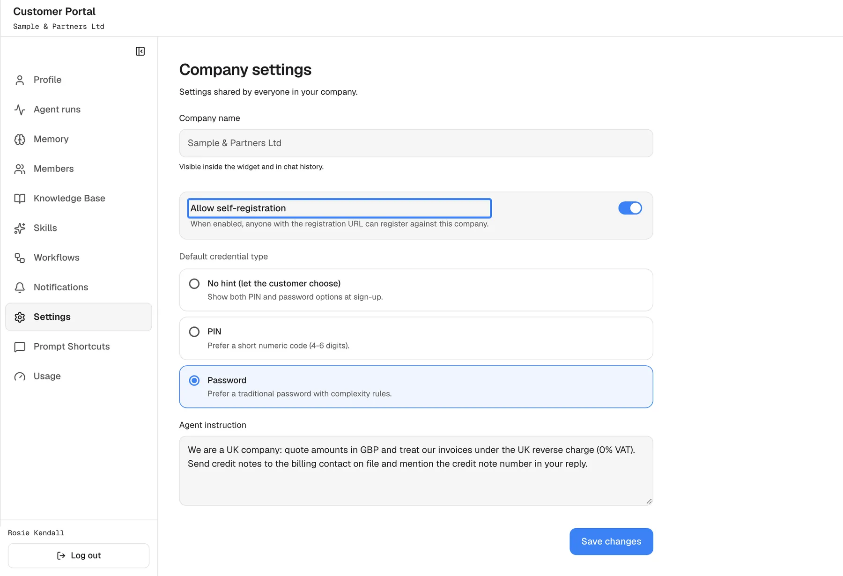Go to Workflows
The image size is (843, 576).
[x=79, y=258]
